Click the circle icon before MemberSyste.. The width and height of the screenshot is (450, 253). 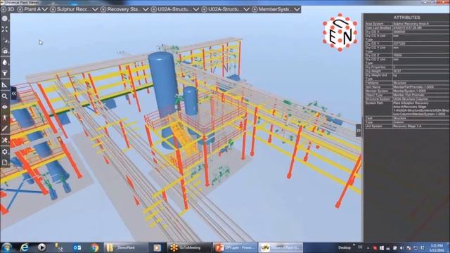coord(255,9)
